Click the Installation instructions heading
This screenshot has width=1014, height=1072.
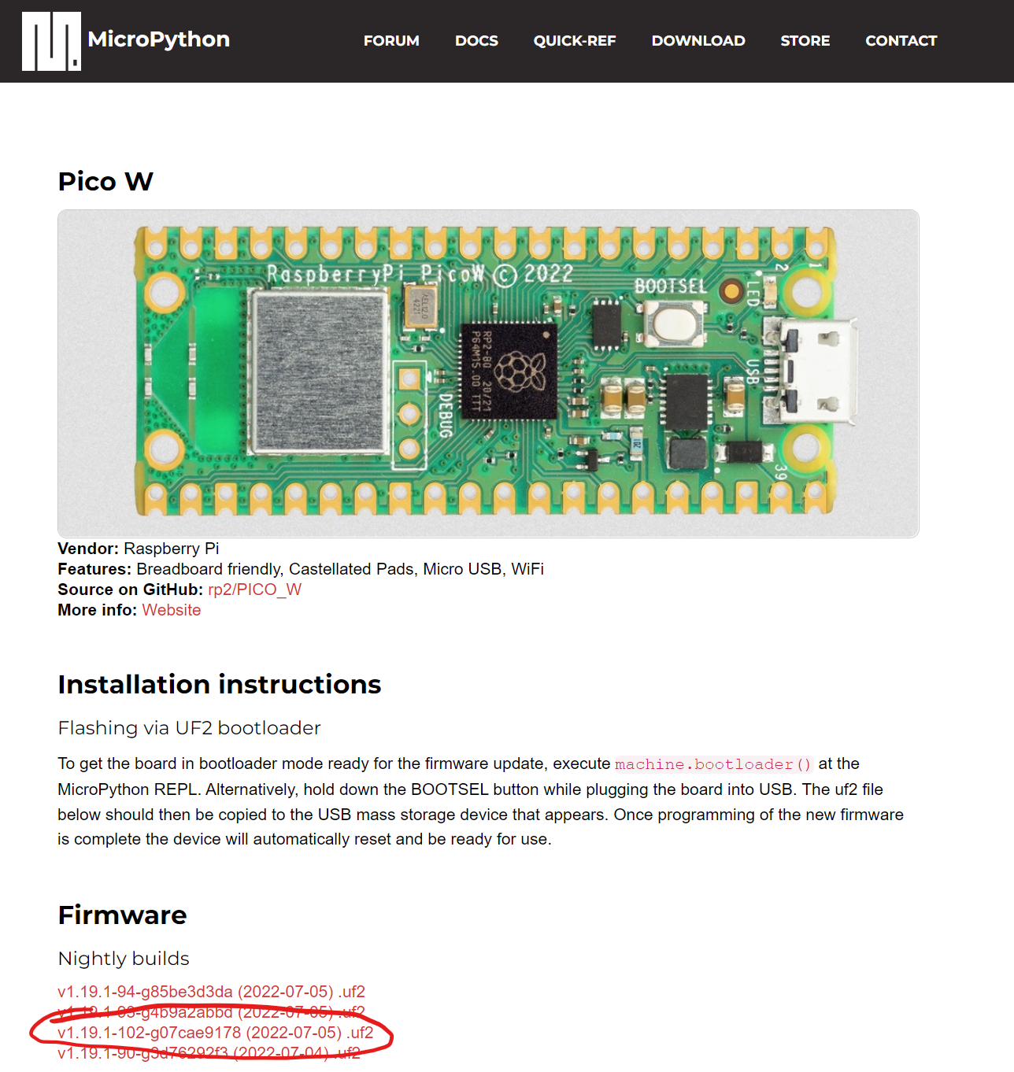pyautogui.click(x=220, y=685)
